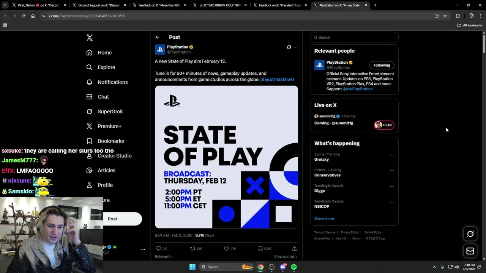Viewport: 486px width, 273px height.
Task: Bookmark this page with the star icon
Action: [x=445, y=16]
